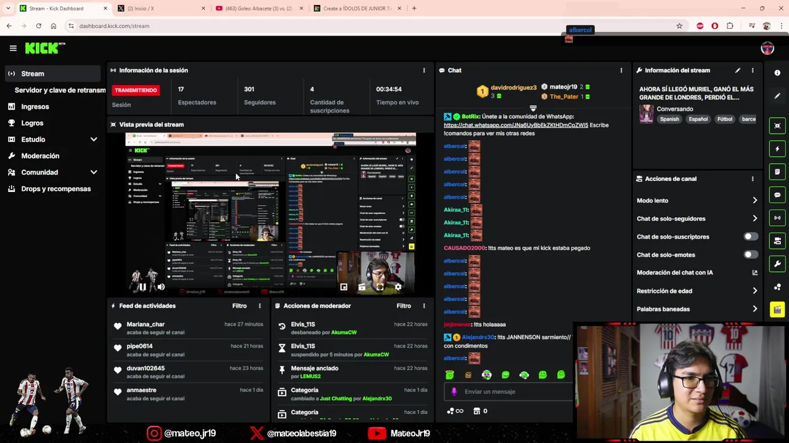The width and height of the screenshot is (789, 443).
Task: Open the Feed de actividades three-dot menu
Action: point(260,306)
